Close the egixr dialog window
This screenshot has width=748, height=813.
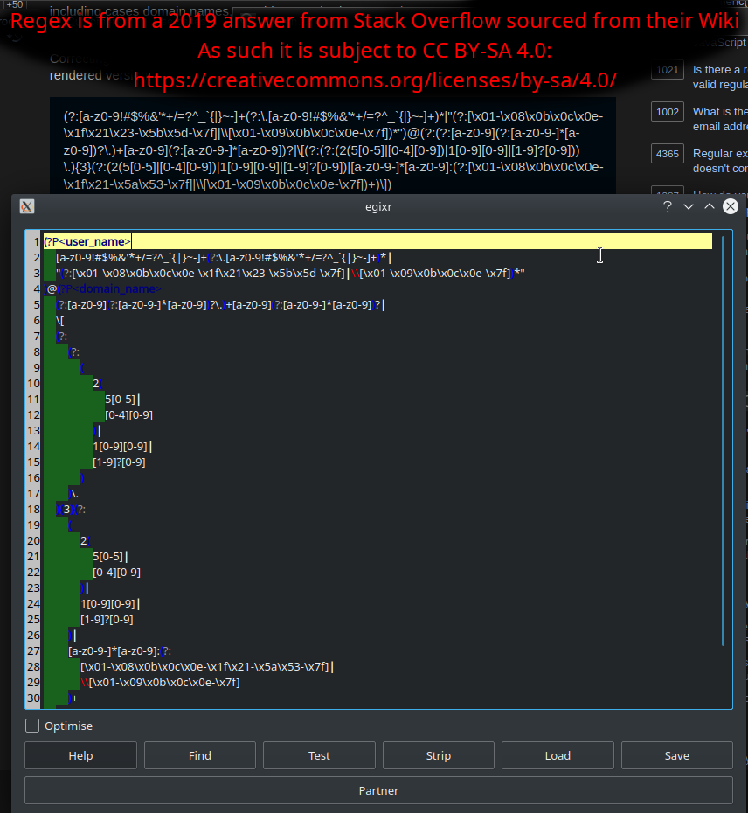click(x=731, y=206)
